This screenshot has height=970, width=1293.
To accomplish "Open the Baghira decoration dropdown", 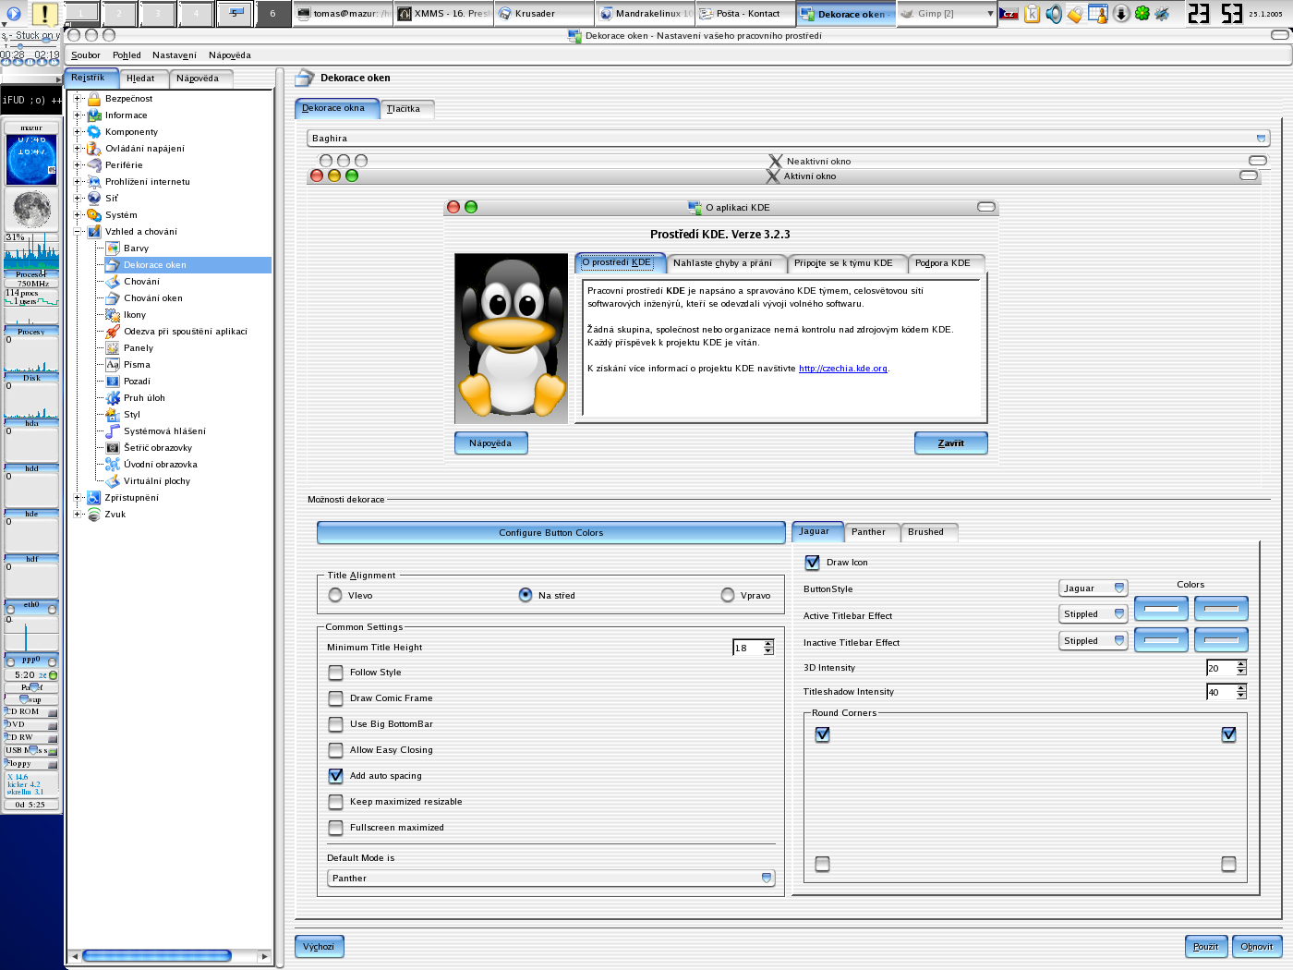I will pyautogui.click(x=789, y=139).
